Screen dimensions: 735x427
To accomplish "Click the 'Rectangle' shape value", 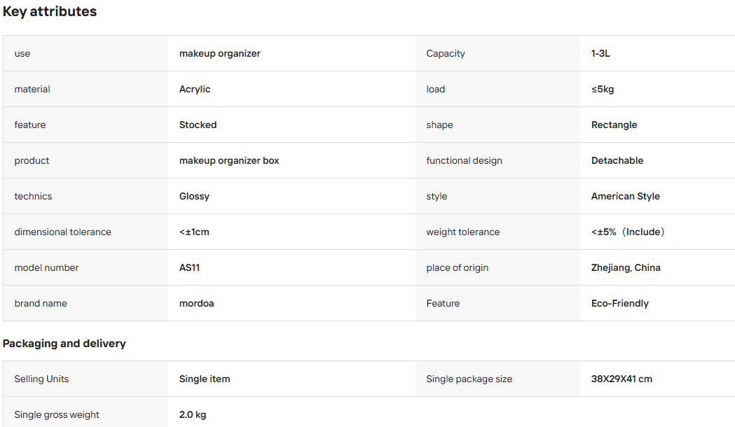I will [614, 125].
